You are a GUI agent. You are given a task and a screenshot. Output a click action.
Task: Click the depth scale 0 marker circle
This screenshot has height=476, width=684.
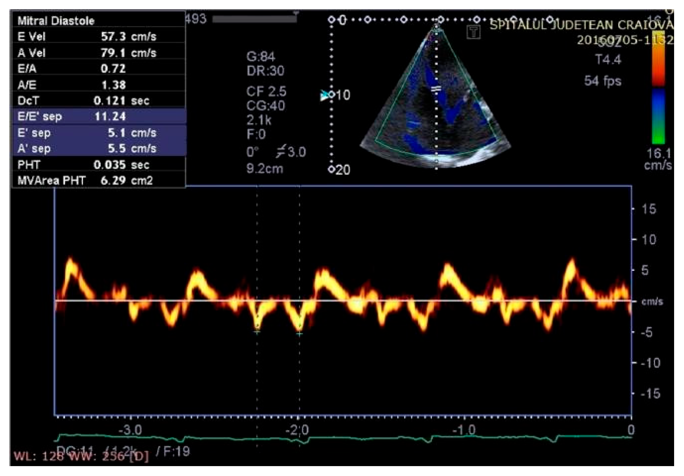coord(331,20)
